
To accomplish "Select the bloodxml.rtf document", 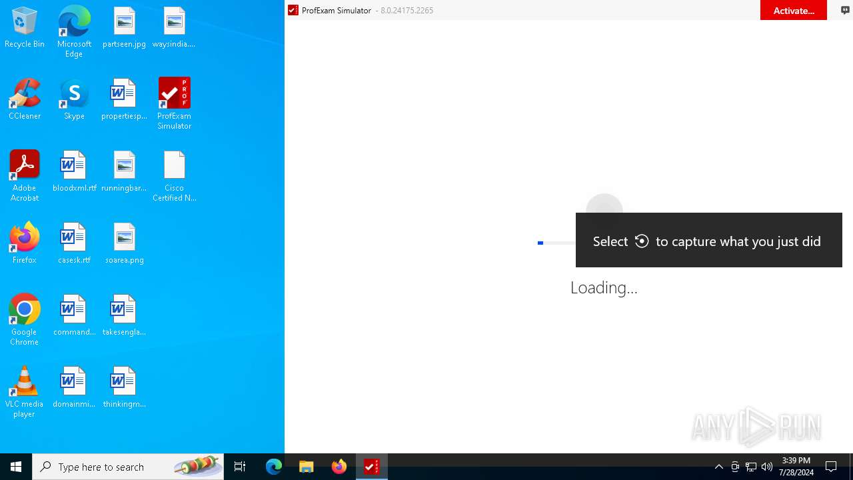I will pos(74,172).
